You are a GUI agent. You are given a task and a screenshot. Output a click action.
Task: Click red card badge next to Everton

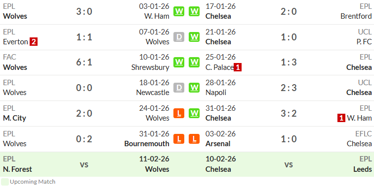(x=34, y=42)
